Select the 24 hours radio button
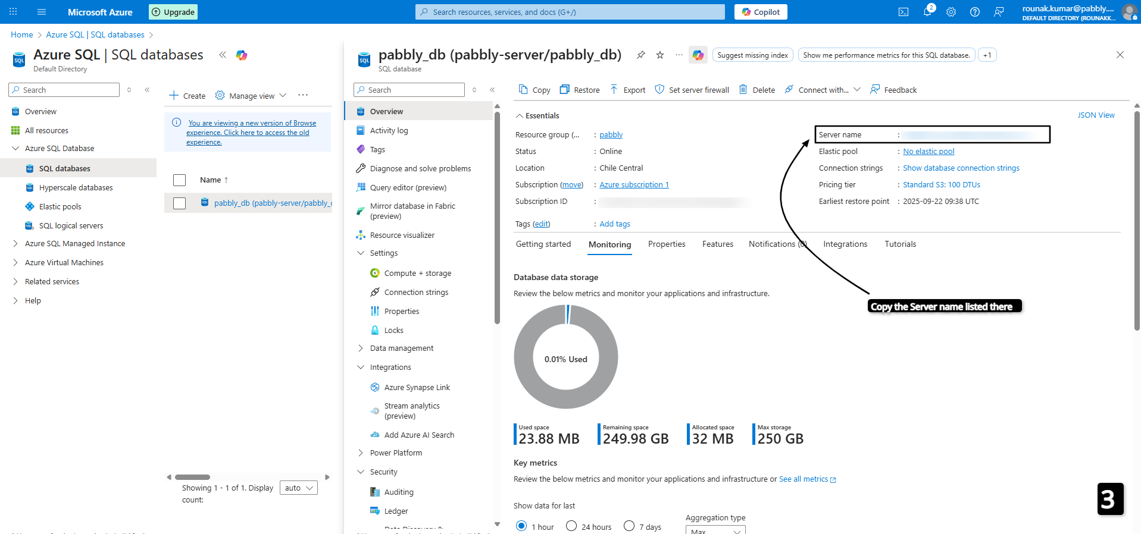 (x=571, y=526)
